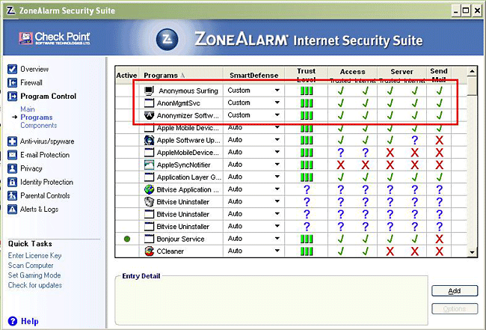Screen dimensions: 486x330
Task: Click the Anti-virus/spyware plus icon in sidebar
Action: click(x=13, y=141)
